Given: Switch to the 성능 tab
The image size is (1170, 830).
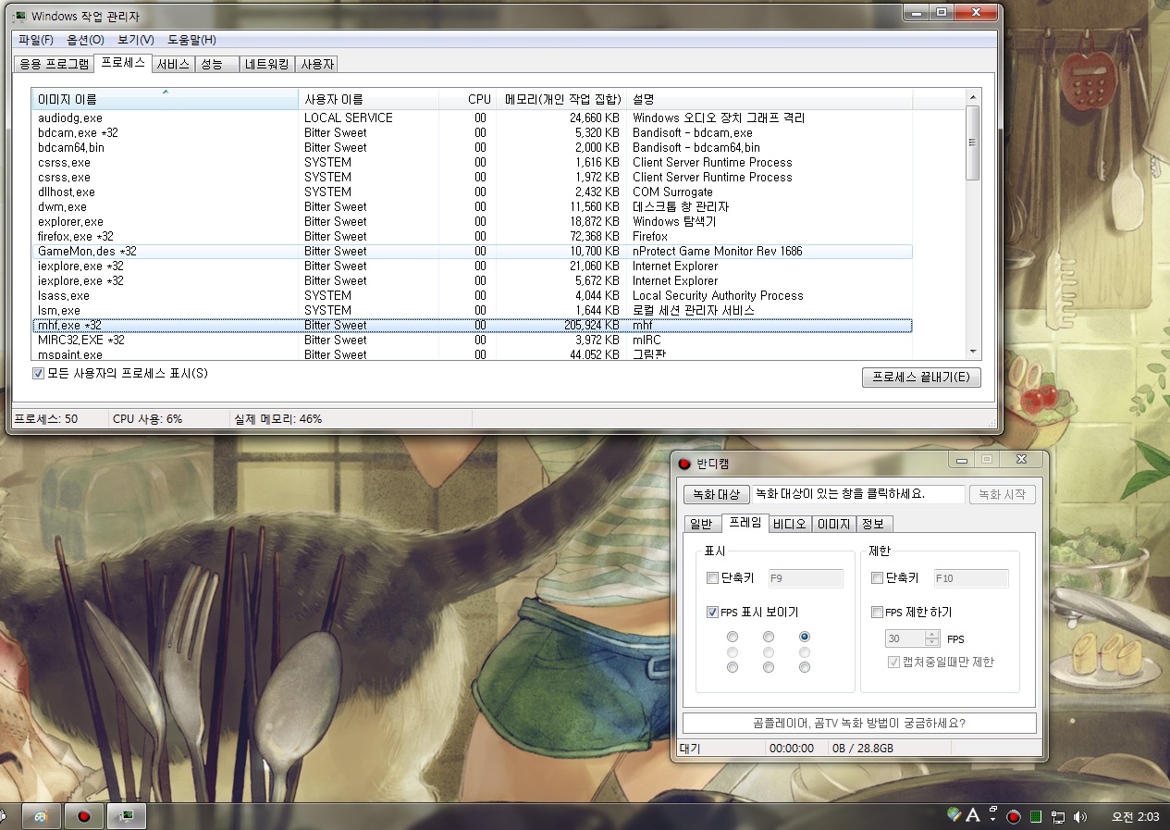Looking at the screenshot, I should [x=216, y=64].
